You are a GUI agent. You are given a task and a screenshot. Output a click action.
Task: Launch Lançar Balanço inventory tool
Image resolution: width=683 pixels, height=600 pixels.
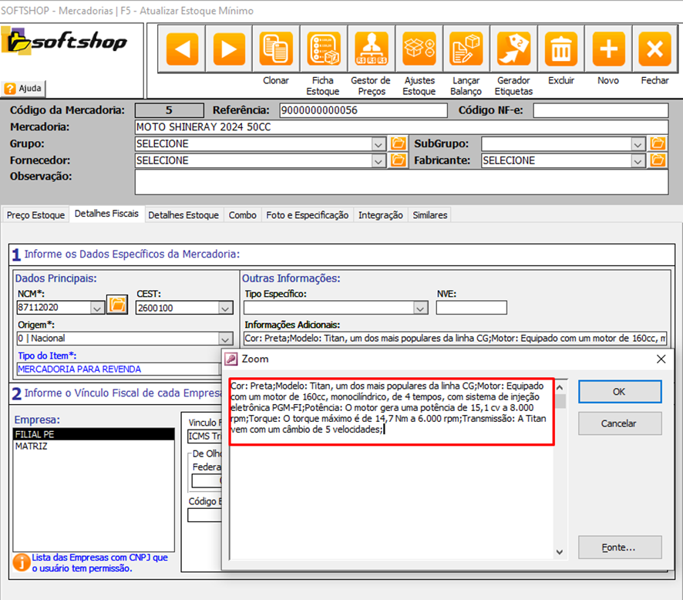(466, 49)
